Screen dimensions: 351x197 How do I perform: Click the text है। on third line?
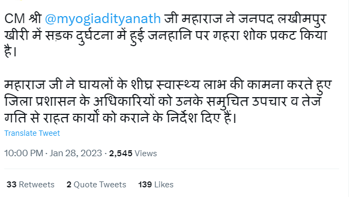click(10, 52)
